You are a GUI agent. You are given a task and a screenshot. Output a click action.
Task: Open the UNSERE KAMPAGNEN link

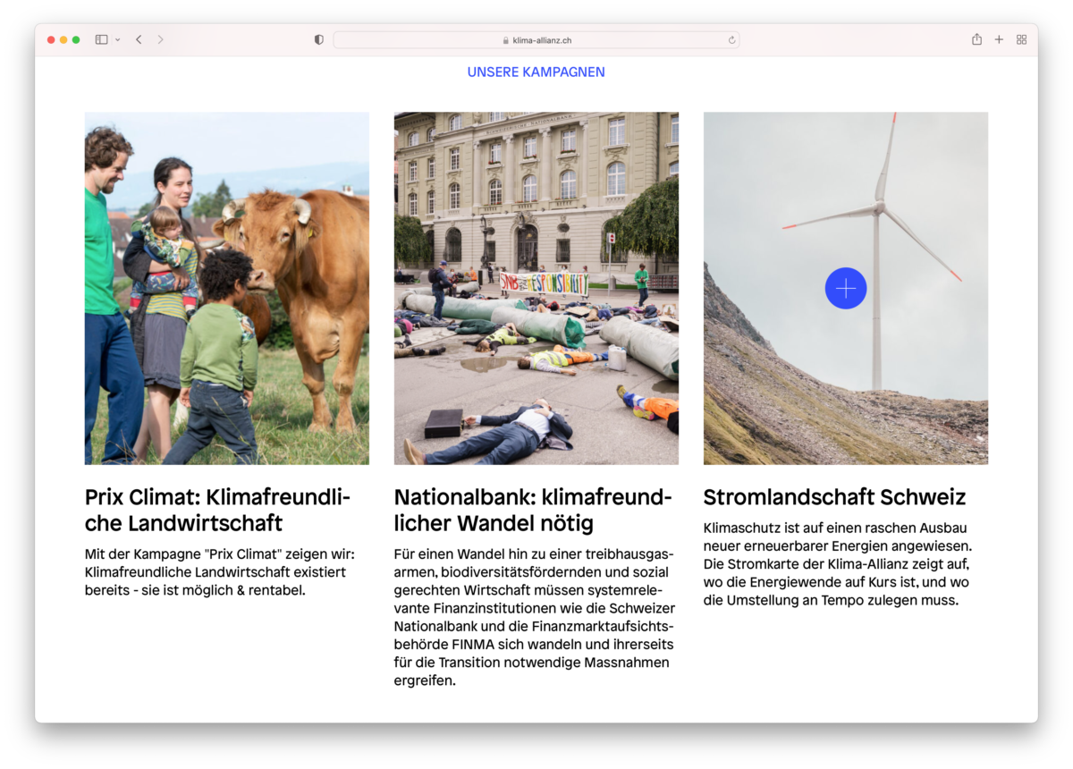(x=536, y=72)
